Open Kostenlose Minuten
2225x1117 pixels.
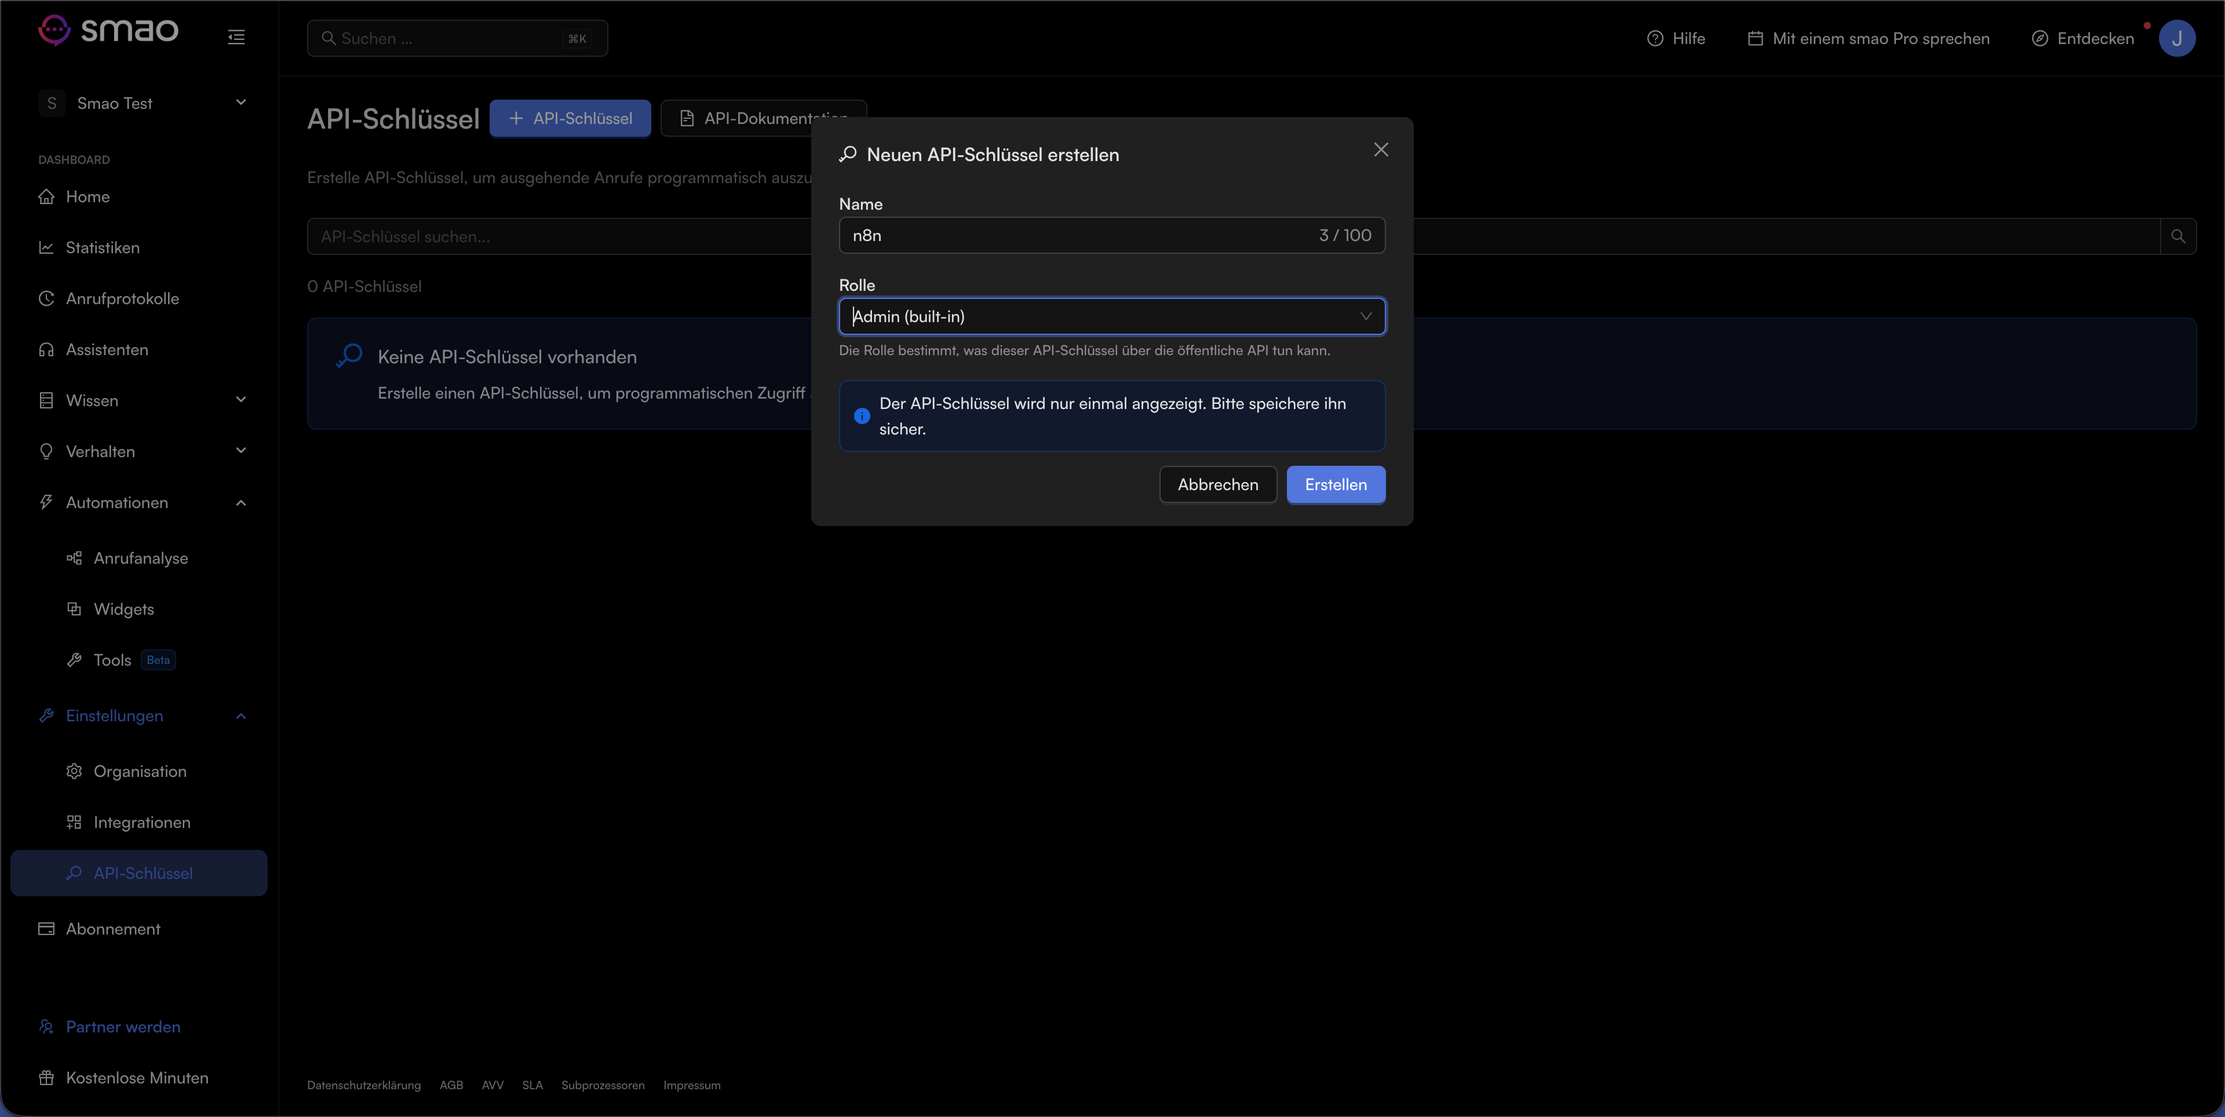[139, 1078]
